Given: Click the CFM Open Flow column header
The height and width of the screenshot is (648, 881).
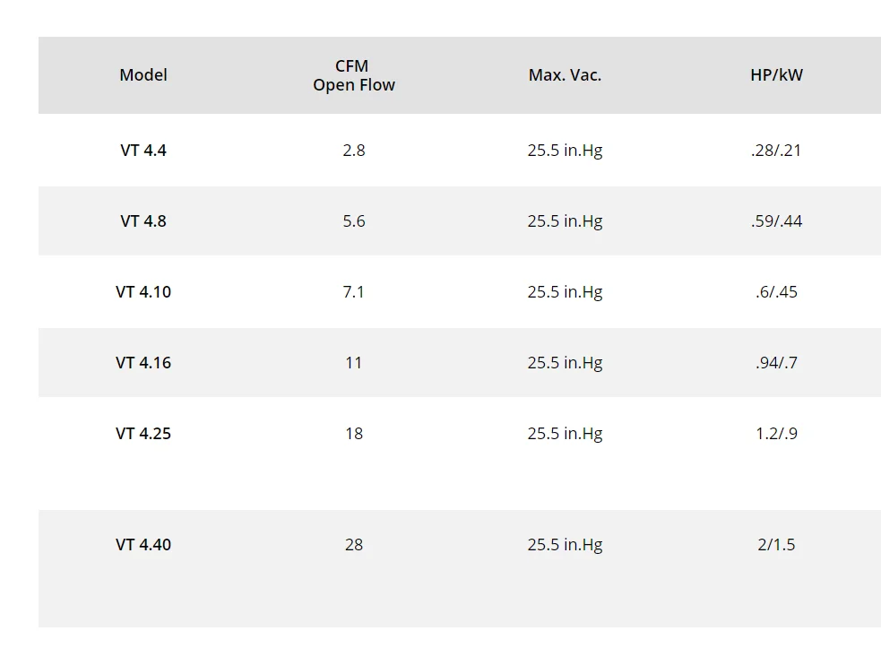Looking at the screenshot, I should pos(354,75).
